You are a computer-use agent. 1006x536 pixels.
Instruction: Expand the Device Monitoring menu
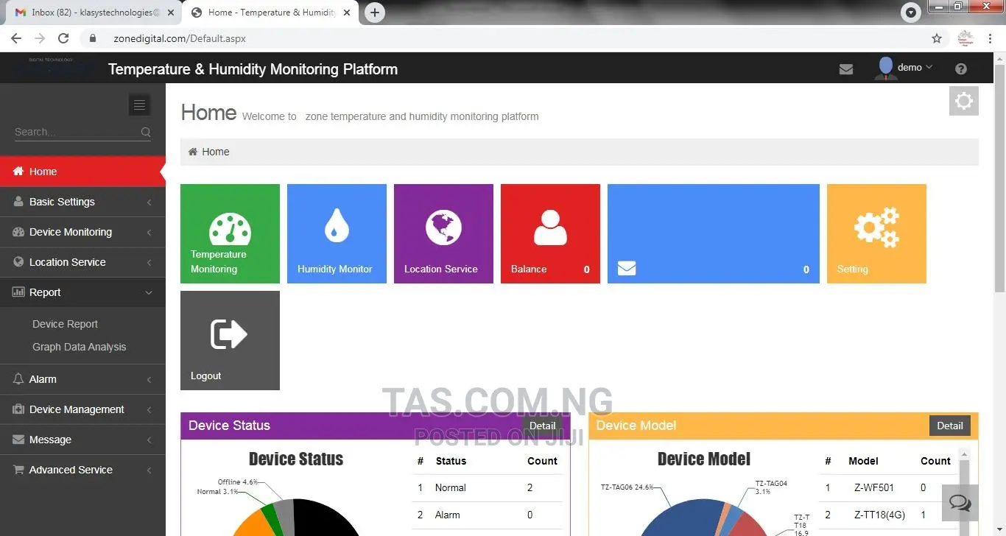[x=82, y=232]
